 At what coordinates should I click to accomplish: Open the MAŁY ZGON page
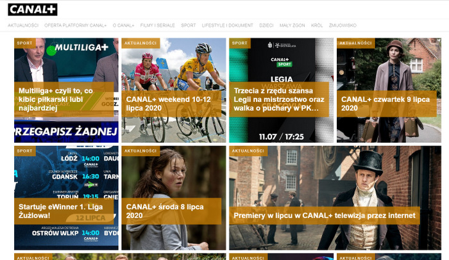[x=292, y=26]
